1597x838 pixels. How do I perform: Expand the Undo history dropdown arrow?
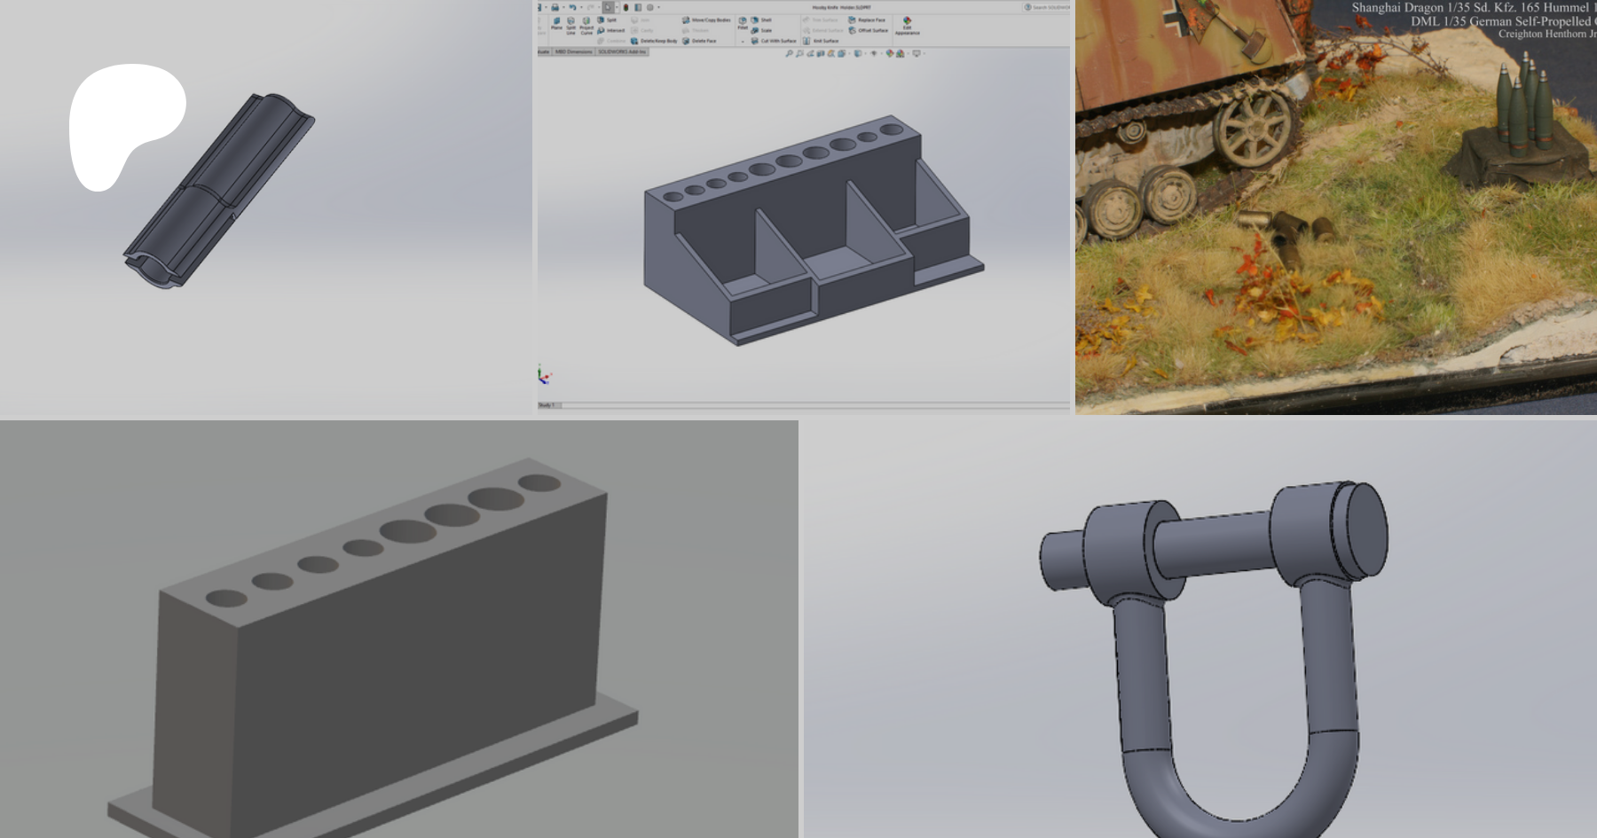[x=579, y=7]
